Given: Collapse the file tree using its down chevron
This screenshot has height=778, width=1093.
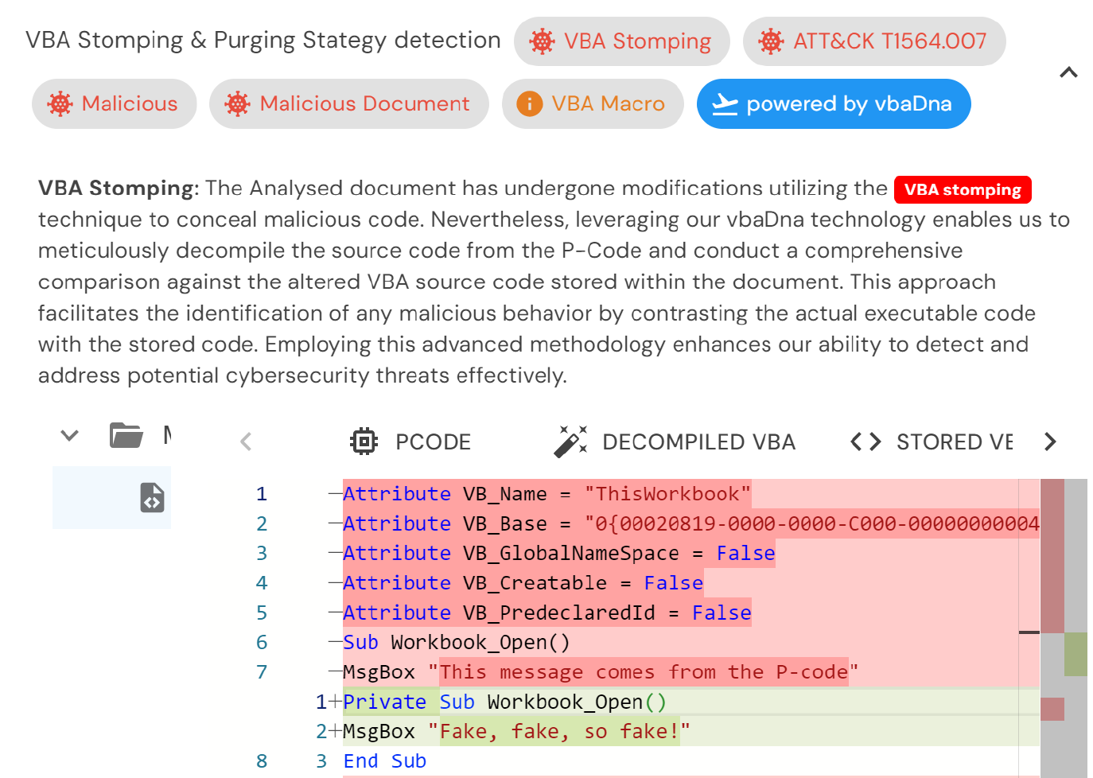Looking at the screenshot, I should pos(69,435).
